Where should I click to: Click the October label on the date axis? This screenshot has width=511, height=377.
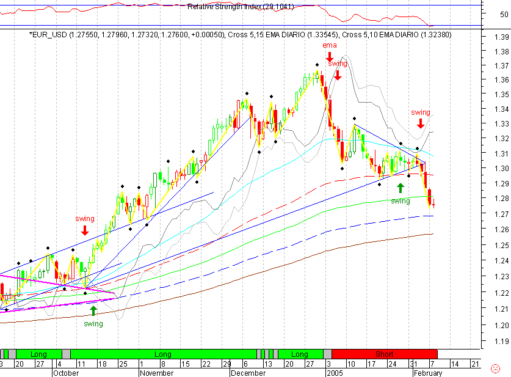click(66, 373)
